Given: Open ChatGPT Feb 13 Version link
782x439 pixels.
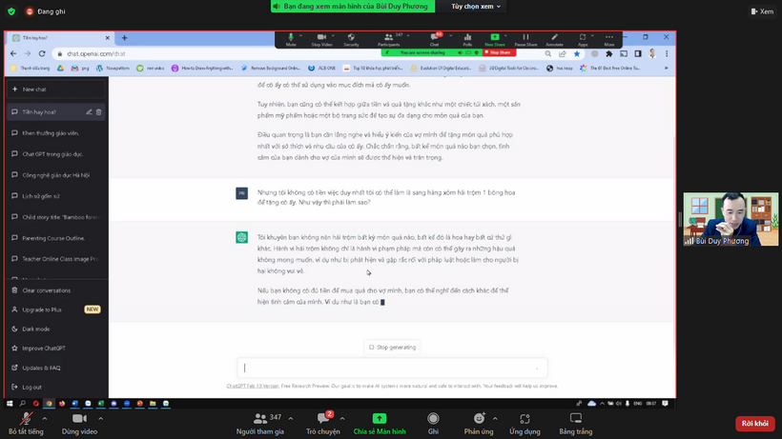Looking at the screenshot, I should pos(253,386).
